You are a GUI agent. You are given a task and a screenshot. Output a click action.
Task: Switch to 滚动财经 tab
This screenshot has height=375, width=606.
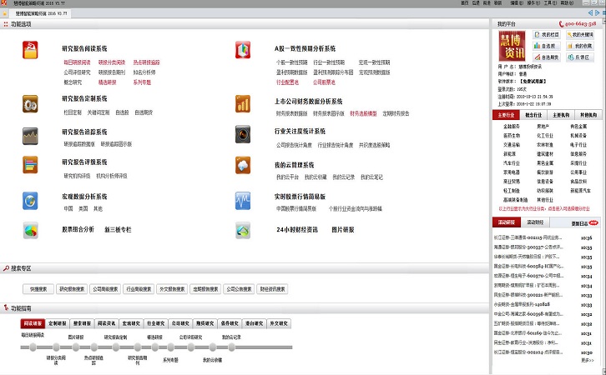click(x=535, y=222)
